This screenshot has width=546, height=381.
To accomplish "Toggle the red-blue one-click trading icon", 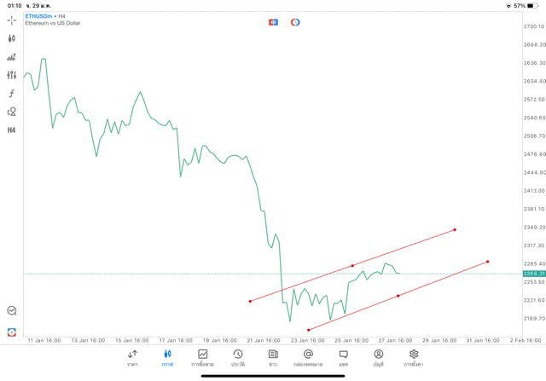I will pyautogui.click(x=274, y=21).
